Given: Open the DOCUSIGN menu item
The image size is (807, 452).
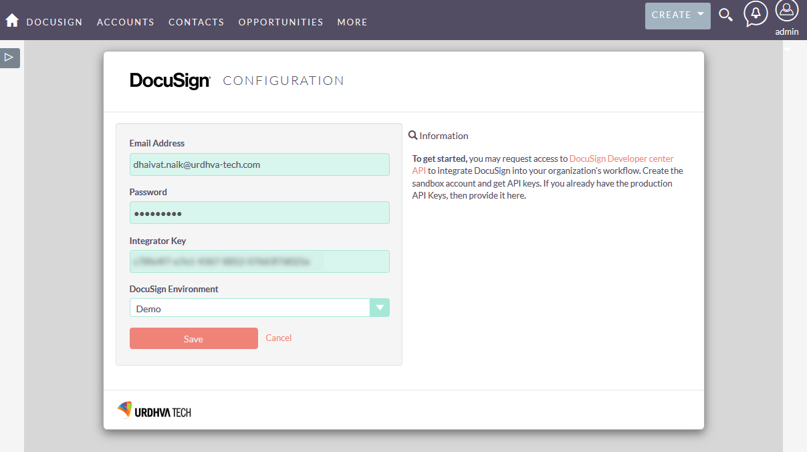Looking at the screenshot, I should [x=55, y=22].
